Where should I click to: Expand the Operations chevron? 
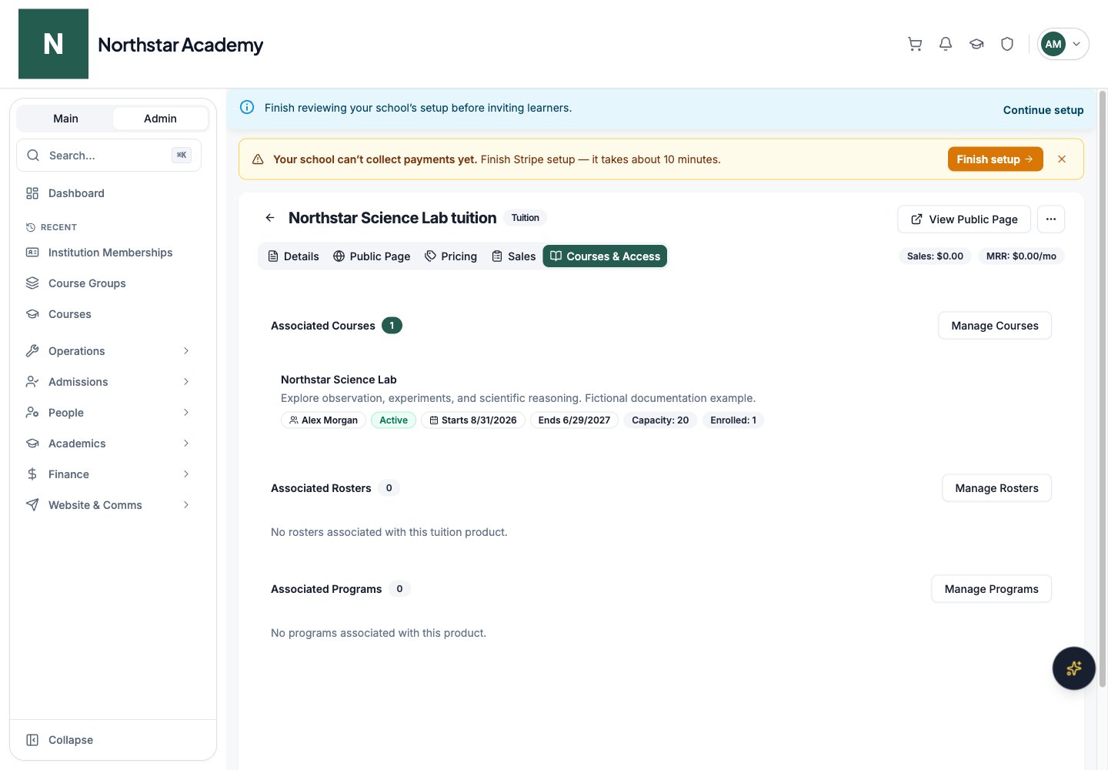coord(186,351)
